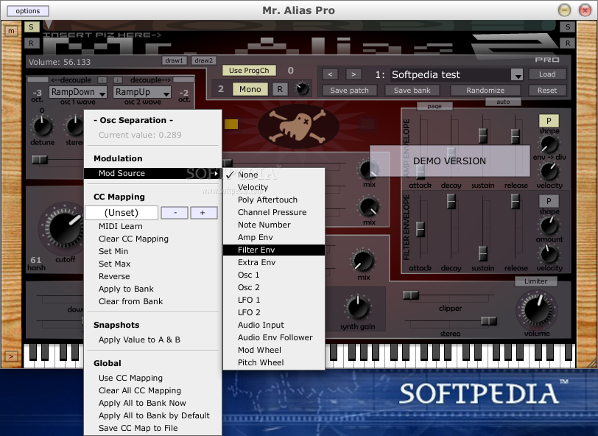Choose Clear CC Mapping

pos(152,239)
